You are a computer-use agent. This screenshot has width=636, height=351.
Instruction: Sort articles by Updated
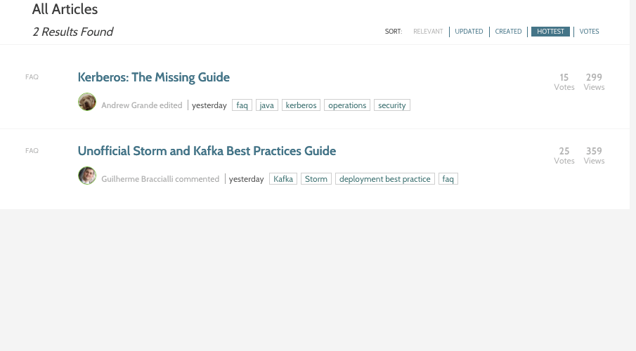pos(469,32)
